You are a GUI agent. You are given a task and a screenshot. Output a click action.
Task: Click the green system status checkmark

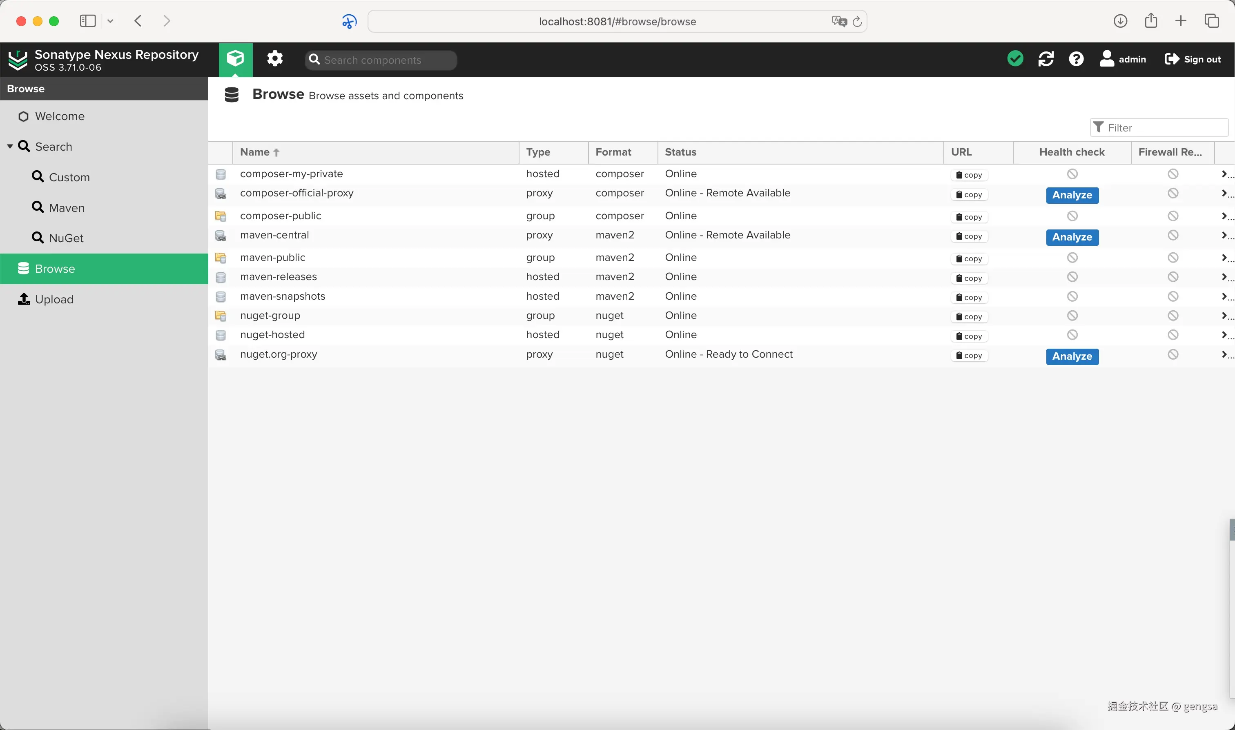1015,59
